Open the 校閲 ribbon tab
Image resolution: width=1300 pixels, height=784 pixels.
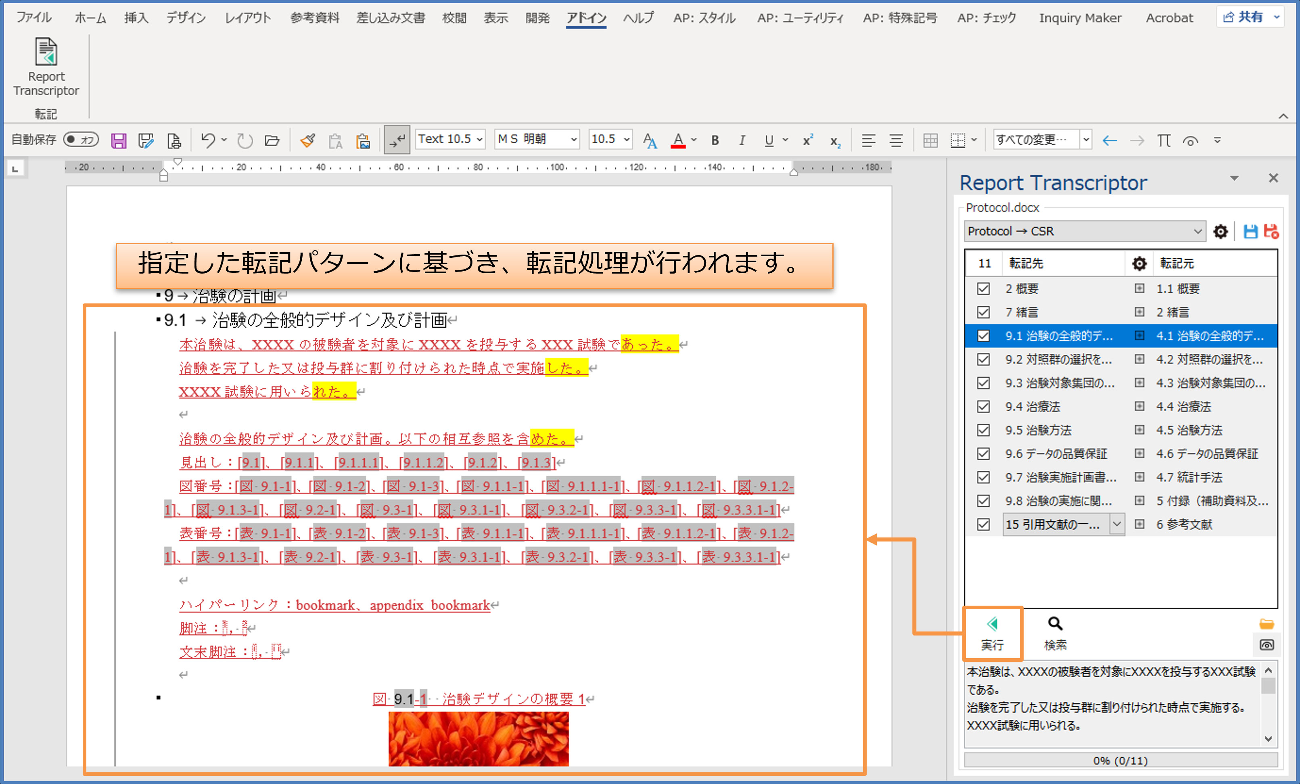click(x=454, y=18)
